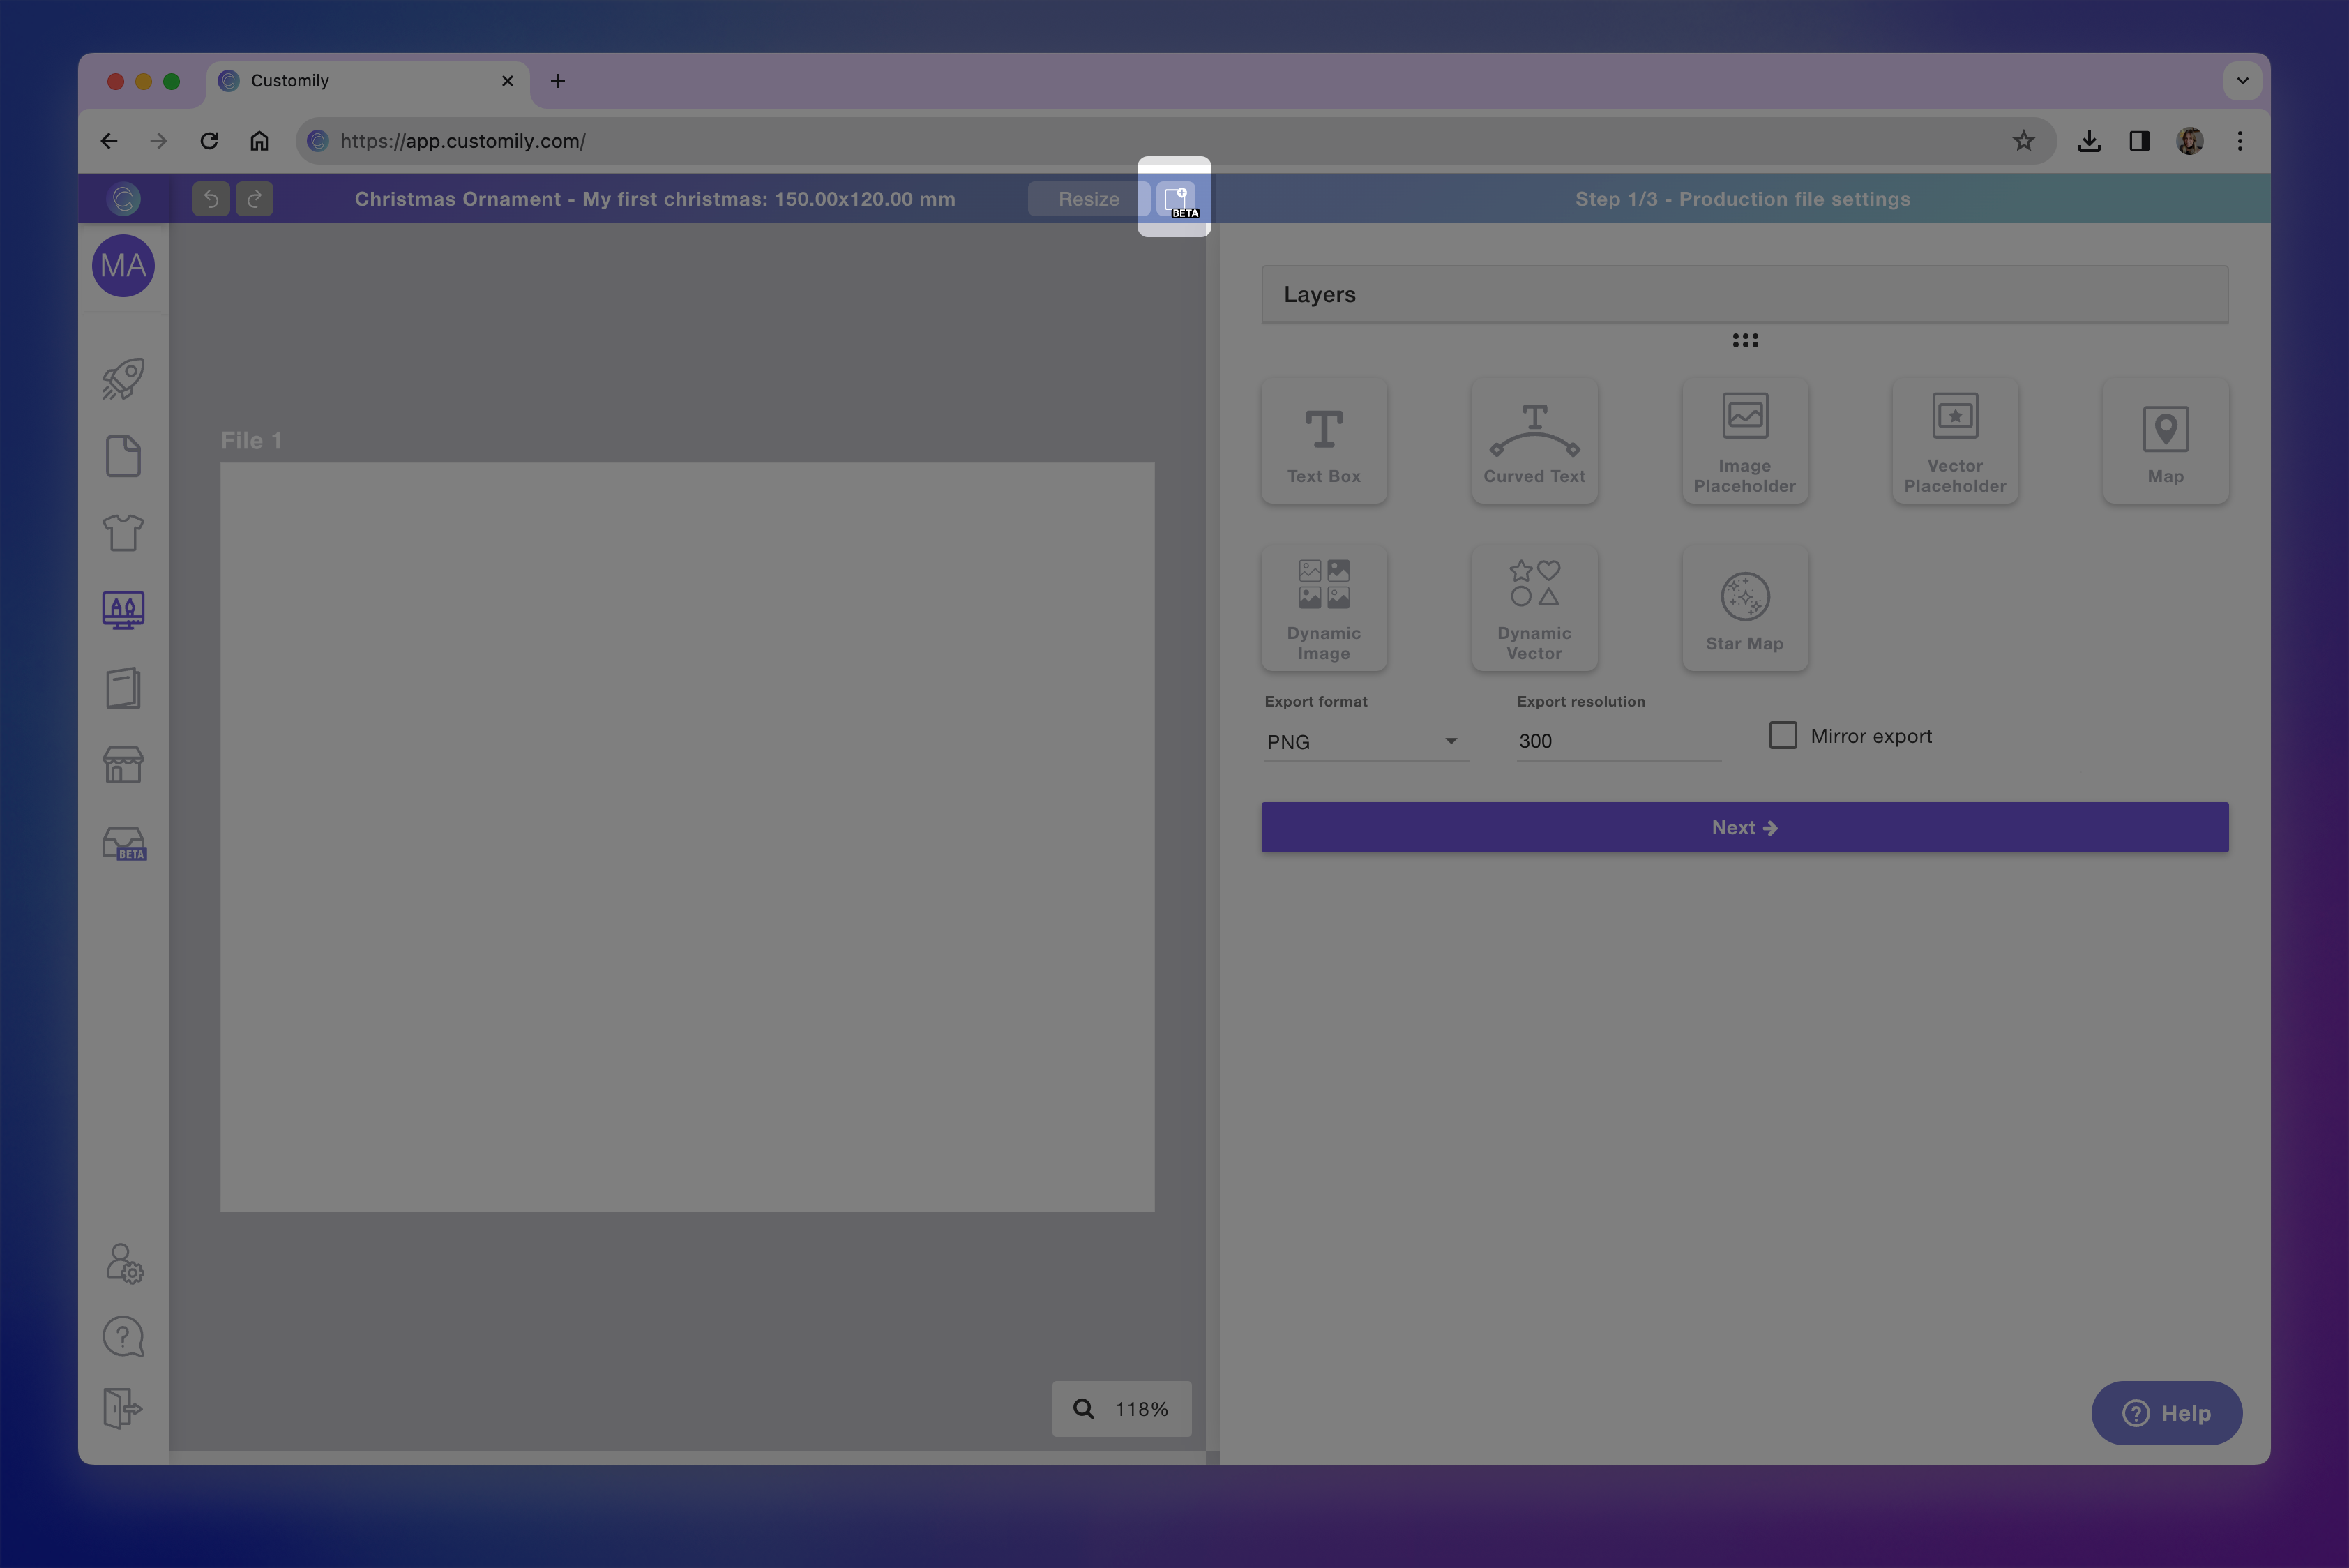This screenshot has height=1568, width=2349.
Task: Add a Star Map layer
Action: click(1744, 608)
